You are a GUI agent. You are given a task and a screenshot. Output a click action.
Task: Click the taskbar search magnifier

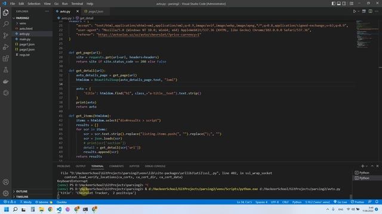(x=15, y=209)
